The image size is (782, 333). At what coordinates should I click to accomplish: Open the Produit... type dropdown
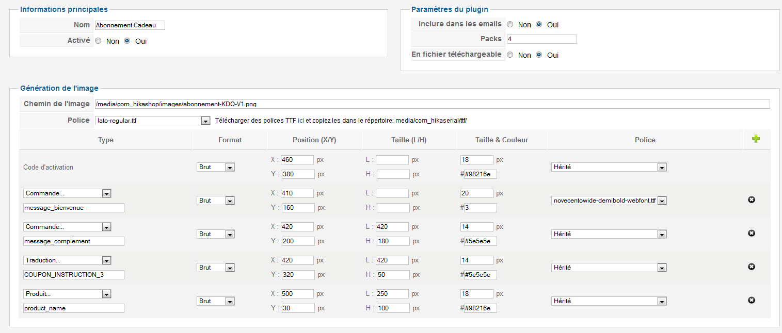tap(67, 294)
